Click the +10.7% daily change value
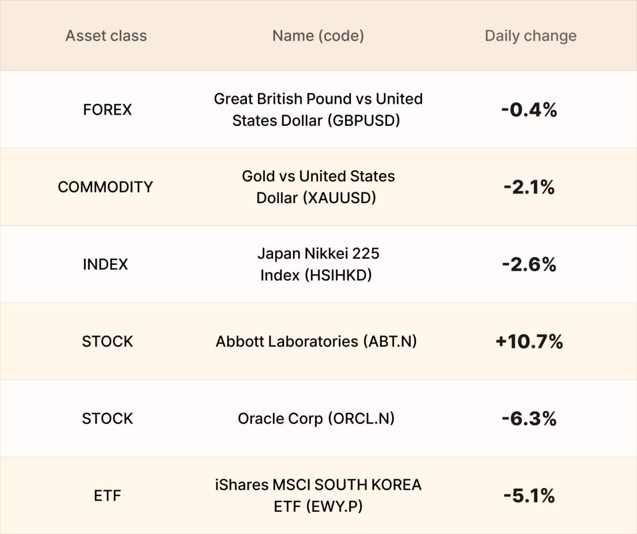Image resolution: width=637 pixels, height=534 pixels. [529, 341]
